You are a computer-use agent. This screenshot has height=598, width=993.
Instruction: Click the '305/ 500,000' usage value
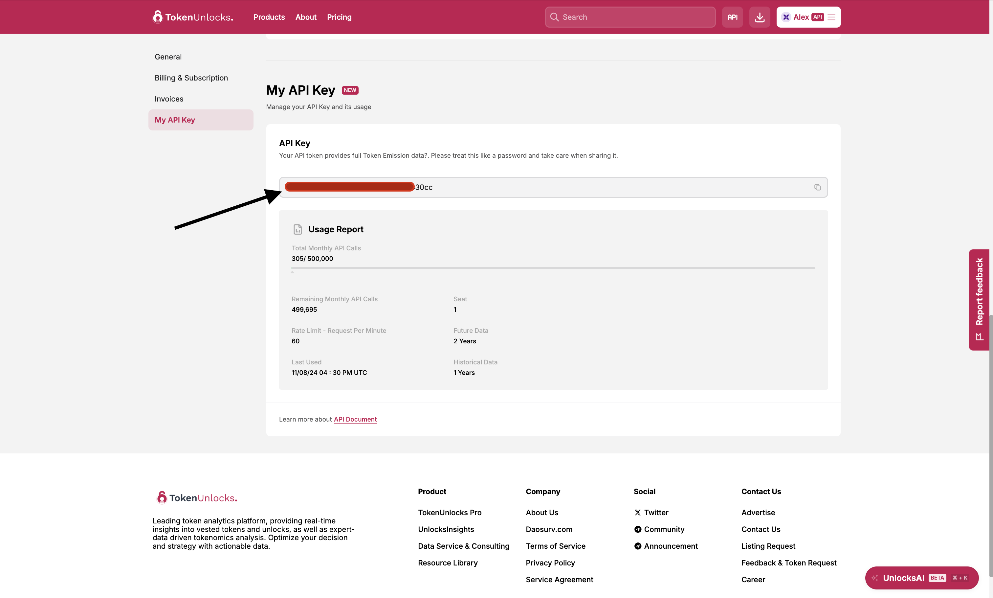point(312,259)
